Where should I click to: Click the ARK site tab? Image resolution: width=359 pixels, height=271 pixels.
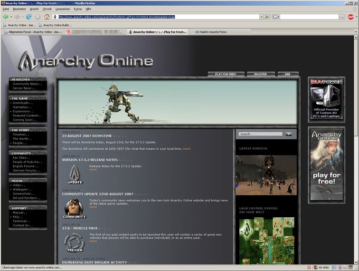(x=288, y=74)
